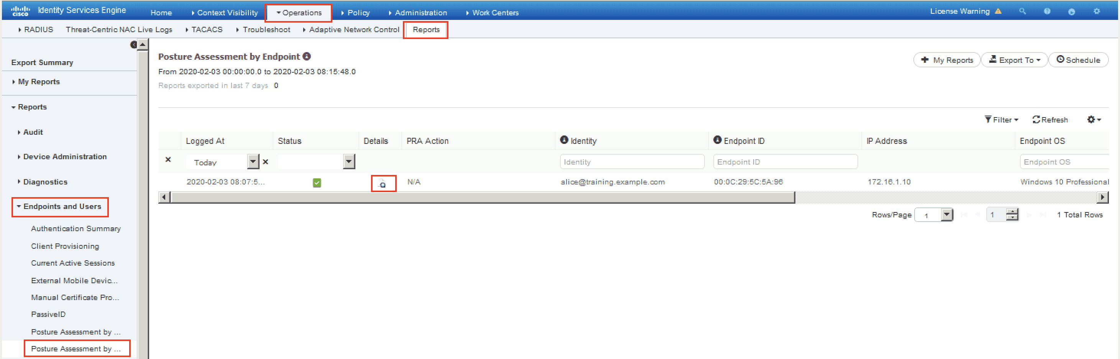Show info for Posture Assessment by Endpoint title
The height and width of the screenshot is (359, 1120).
click(307, 56)
